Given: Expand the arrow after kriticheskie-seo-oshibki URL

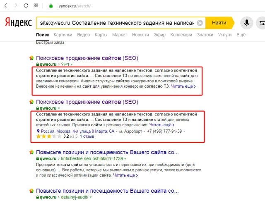Looking at the screenshot, I should 125,159.
